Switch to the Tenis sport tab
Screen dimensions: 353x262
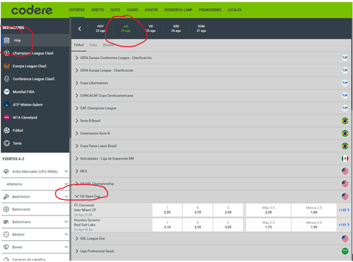pyautogui.click(x=93, y=45)
